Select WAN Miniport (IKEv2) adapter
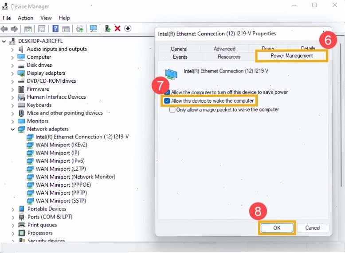This screenshot has width=345, height=253. coord(61,145)
